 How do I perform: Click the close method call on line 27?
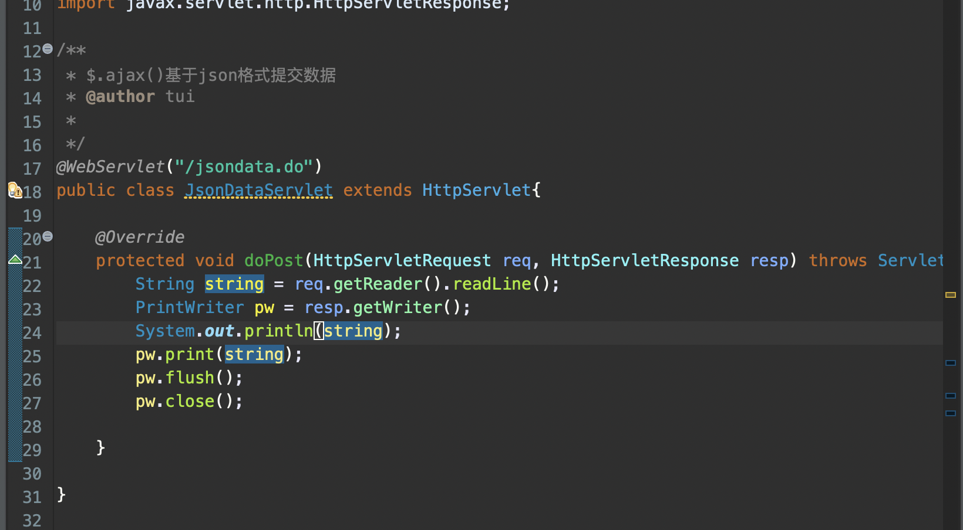click(x=190, y=401)
